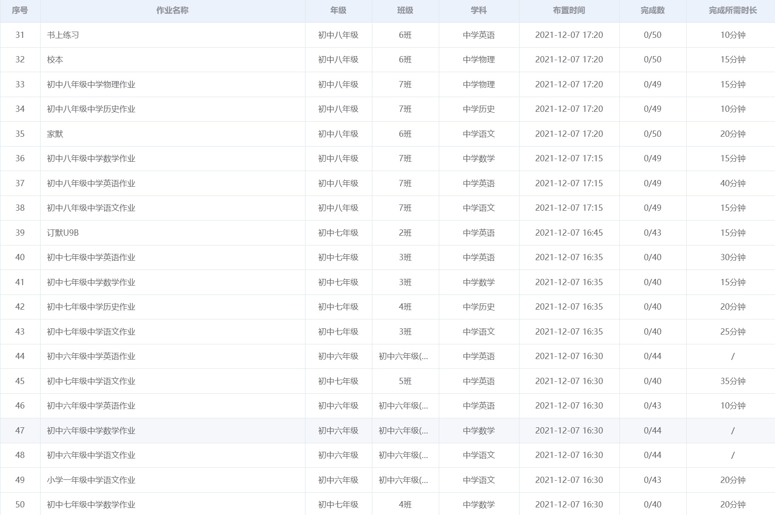The image size is (775, 515).
Task: Sort by 布置时间 column header
Action: coord(569,11)
